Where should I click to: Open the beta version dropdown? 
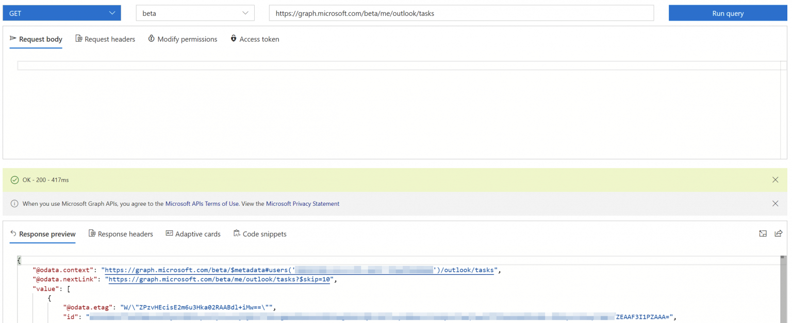coord(195,13)
